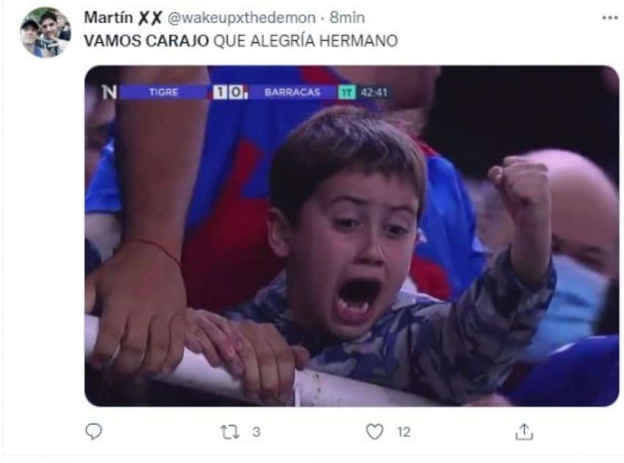Image resolution: width=624 pixels, height=463 pixels.
Task: Open the three-dot more options menu
Action: pos(610,18)
